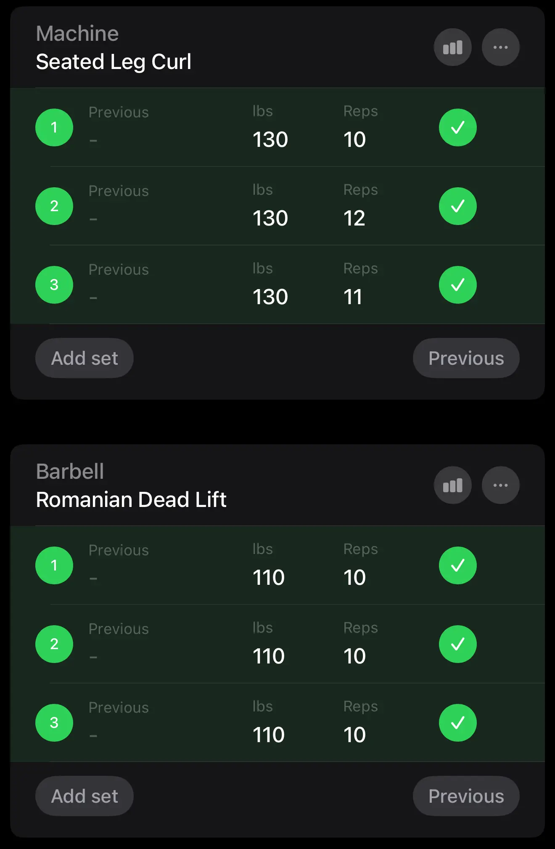
Task: Open more options for Seated Leg Curl
Action: [x=500, y=47]
